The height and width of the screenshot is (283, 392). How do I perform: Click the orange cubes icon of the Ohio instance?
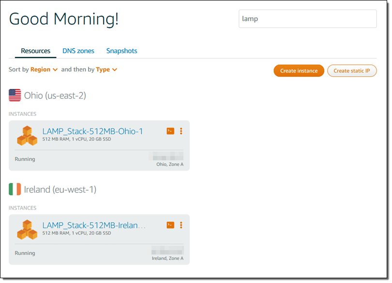coord(27,136)
